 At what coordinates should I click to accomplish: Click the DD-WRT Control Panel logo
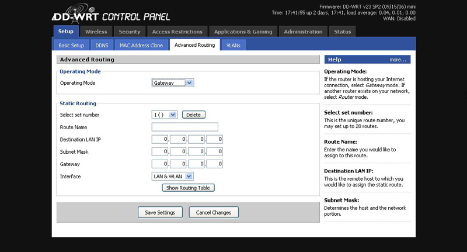[111, 13]
